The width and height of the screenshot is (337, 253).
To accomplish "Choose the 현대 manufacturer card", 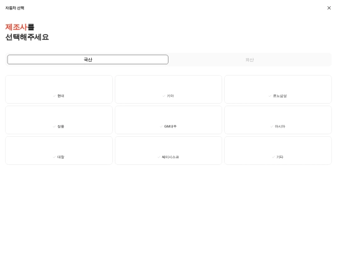I will click(x=59, y=89).
